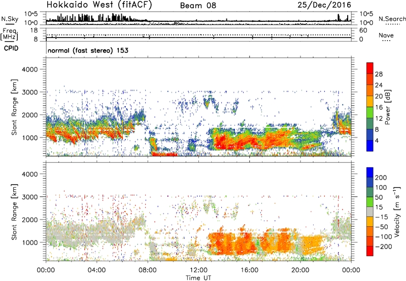Click the date '25/Dec/2016'
This screenshot has width=406, height=281.
tap(324, 5)
